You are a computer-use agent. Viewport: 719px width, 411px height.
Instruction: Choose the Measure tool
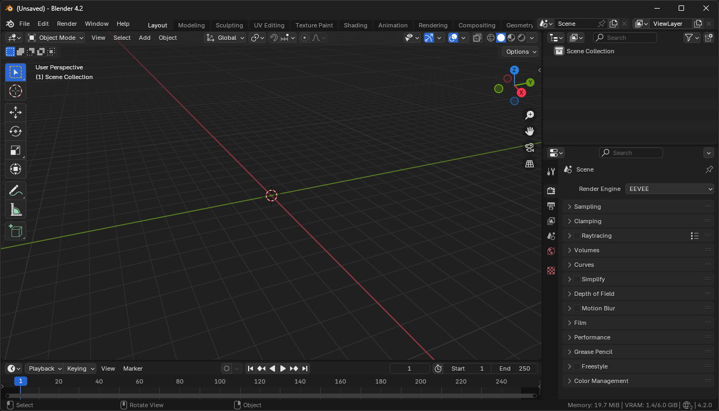[x=16, y=209]
